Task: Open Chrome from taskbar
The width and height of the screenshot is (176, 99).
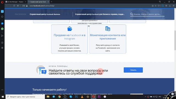Action: click(x=59, y=97)
